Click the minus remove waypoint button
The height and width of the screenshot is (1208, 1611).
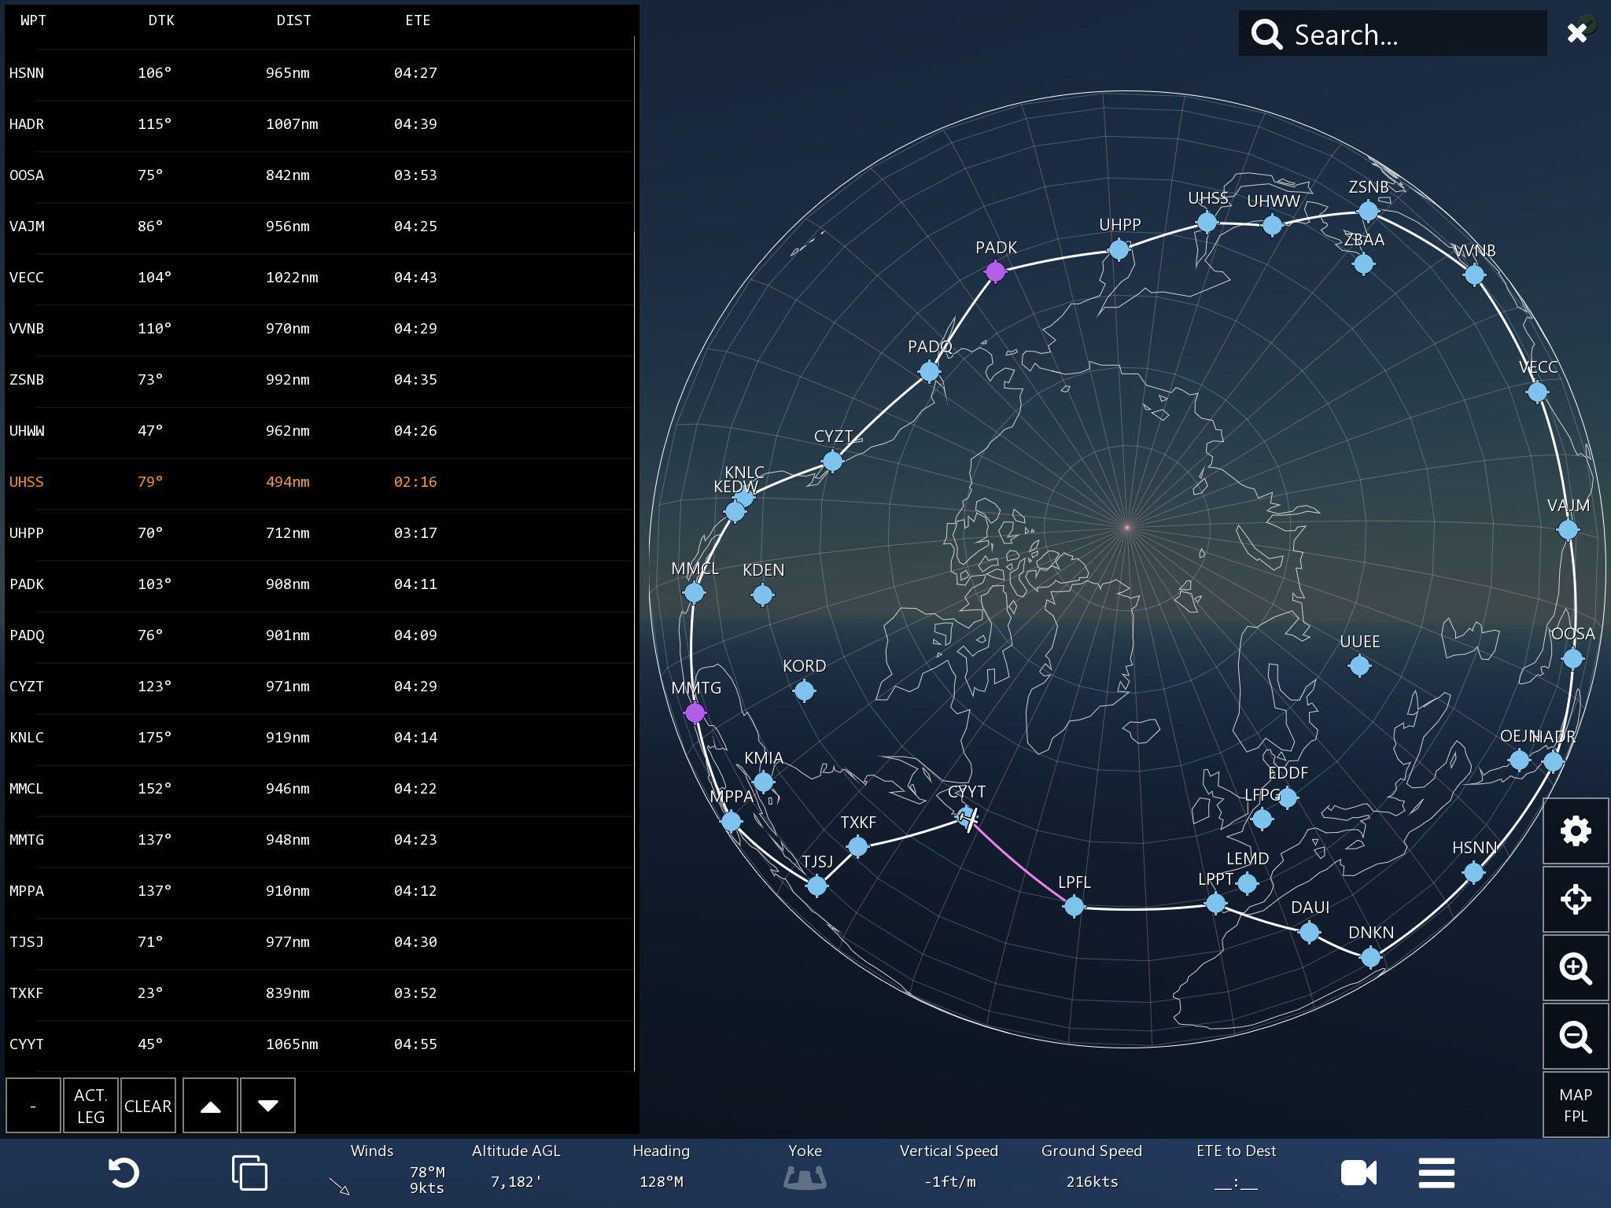click(x=33, y=1106)
